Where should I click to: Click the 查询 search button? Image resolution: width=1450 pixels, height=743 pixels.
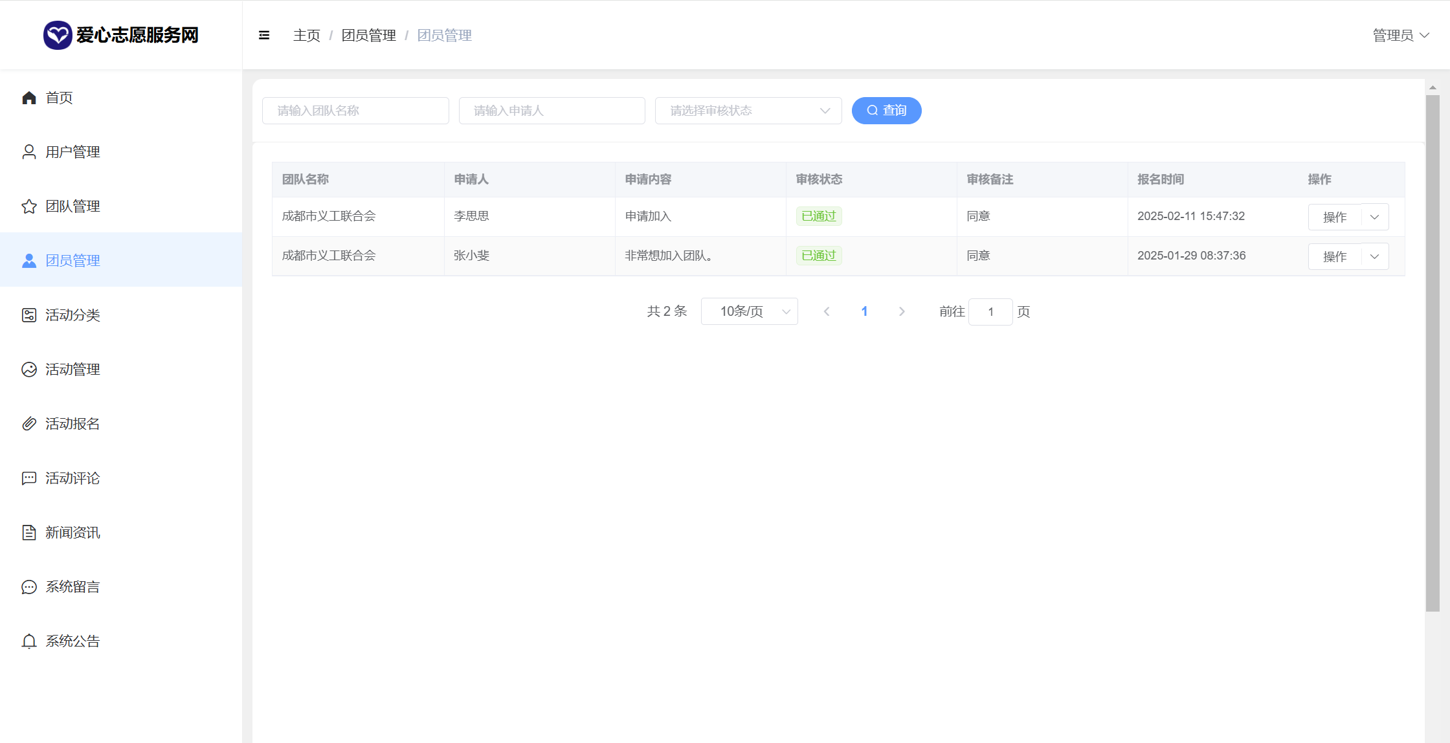tap(886, 111)
